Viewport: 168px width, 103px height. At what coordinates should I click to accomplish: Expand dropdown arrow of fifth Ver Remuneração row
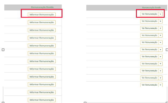160,42
